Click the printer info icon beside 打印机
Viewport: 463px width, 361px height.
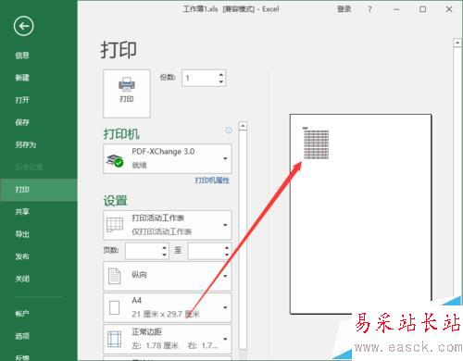[229, 131]
